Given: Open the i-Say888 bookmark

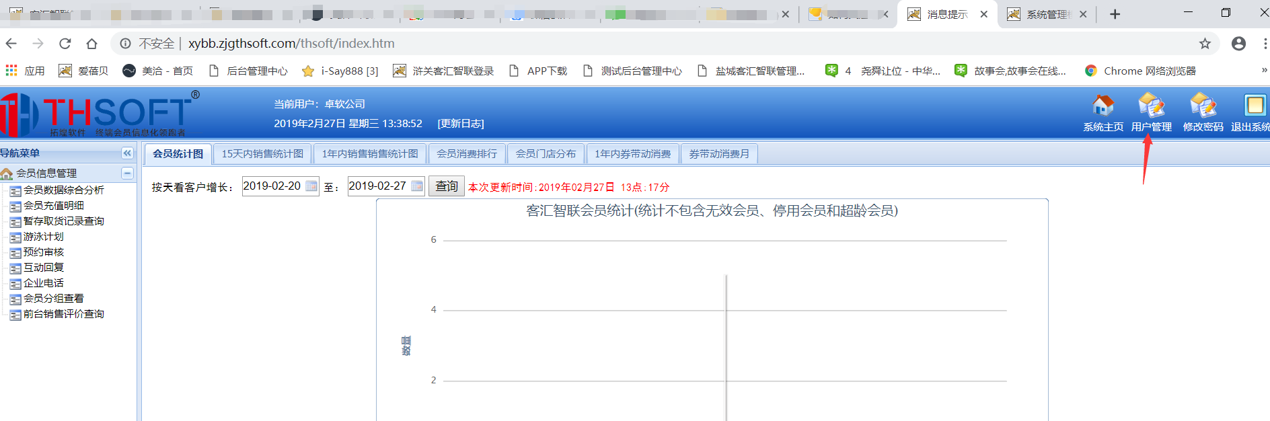Looking at the screenshot, I should coord(340,71).
